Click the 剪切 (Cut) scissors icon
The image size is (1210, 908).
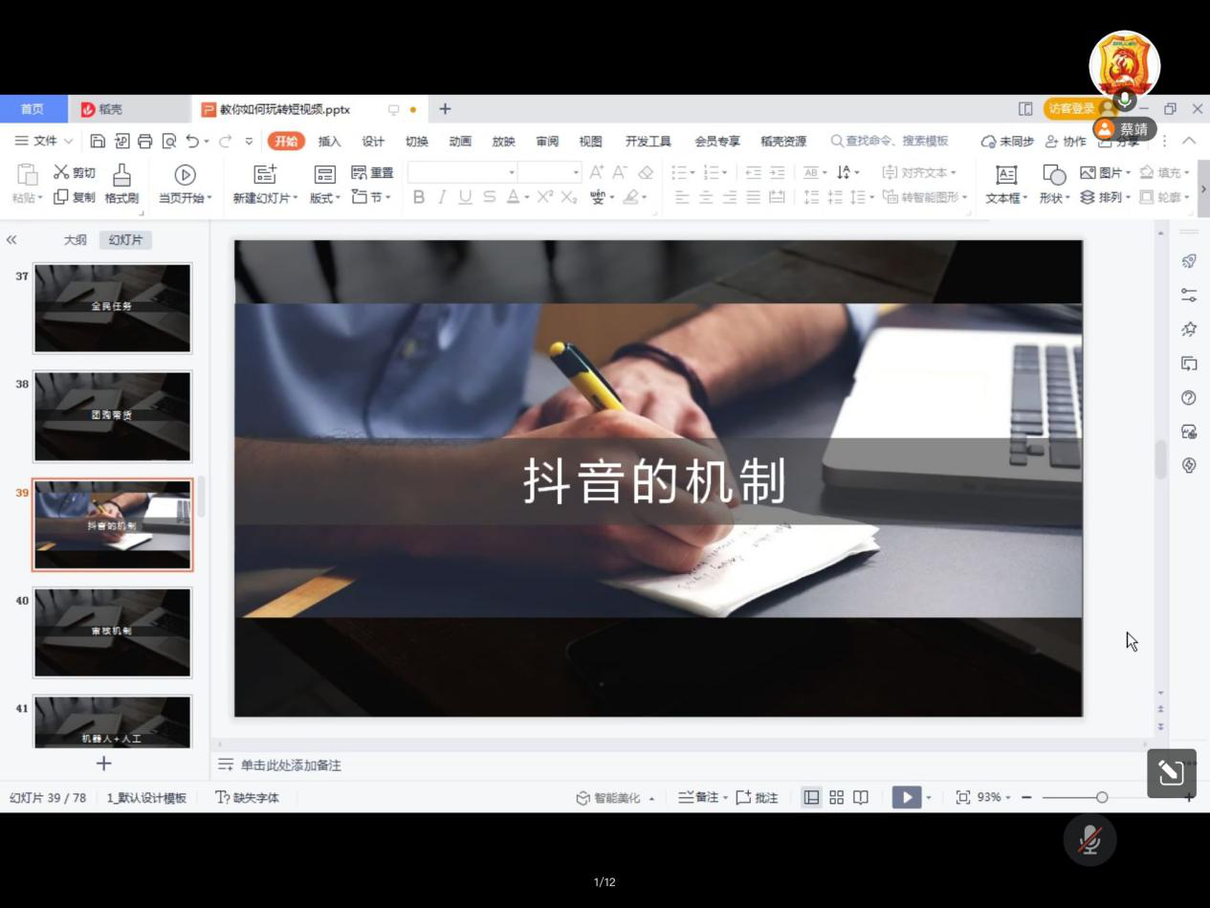coord(62,172)
